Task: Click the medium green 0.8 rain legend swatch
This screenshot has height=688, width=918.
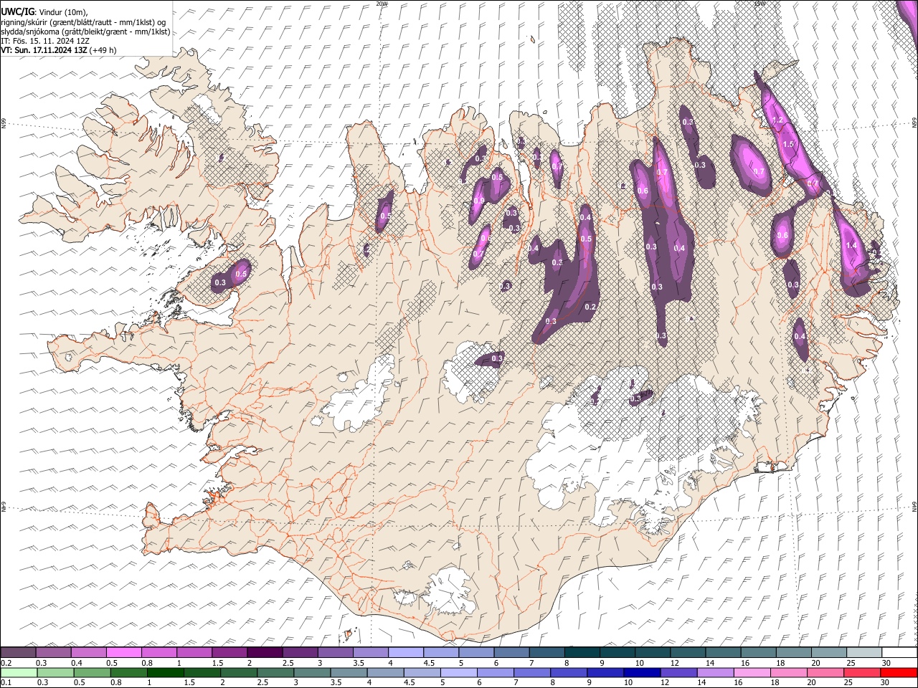Action: tap(129, 673)
